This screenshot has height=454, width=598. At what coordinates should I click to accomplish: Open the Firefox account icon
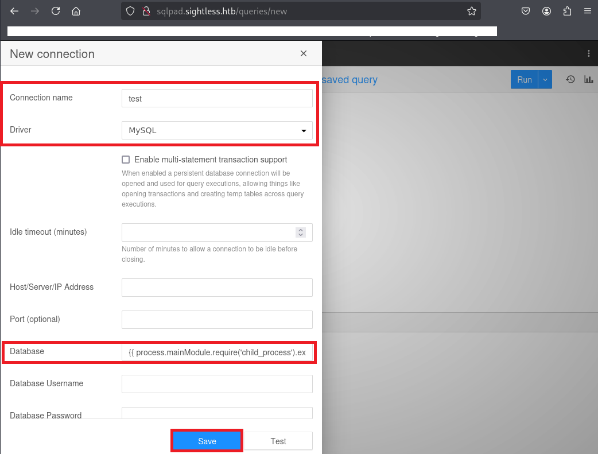pos(546,11)
